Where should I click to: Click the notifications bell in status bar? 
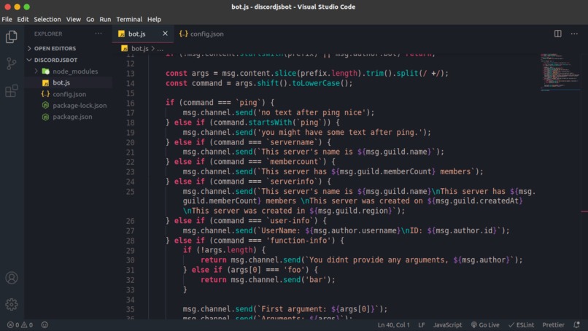click(x=577, y=324)
